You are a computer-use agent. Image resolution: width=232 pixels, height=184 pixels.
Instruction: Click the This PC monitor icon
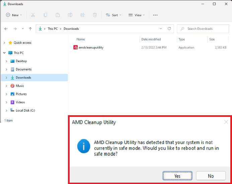[x=10, y=53]
